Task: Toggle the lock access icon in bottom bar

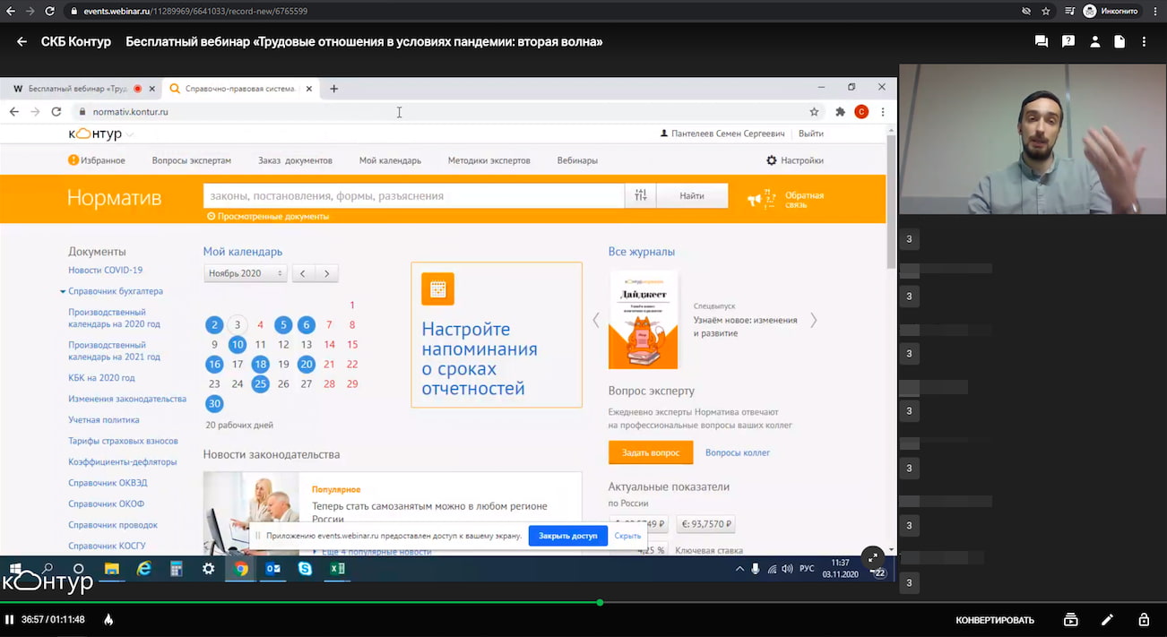Action: click(1144, 619)
